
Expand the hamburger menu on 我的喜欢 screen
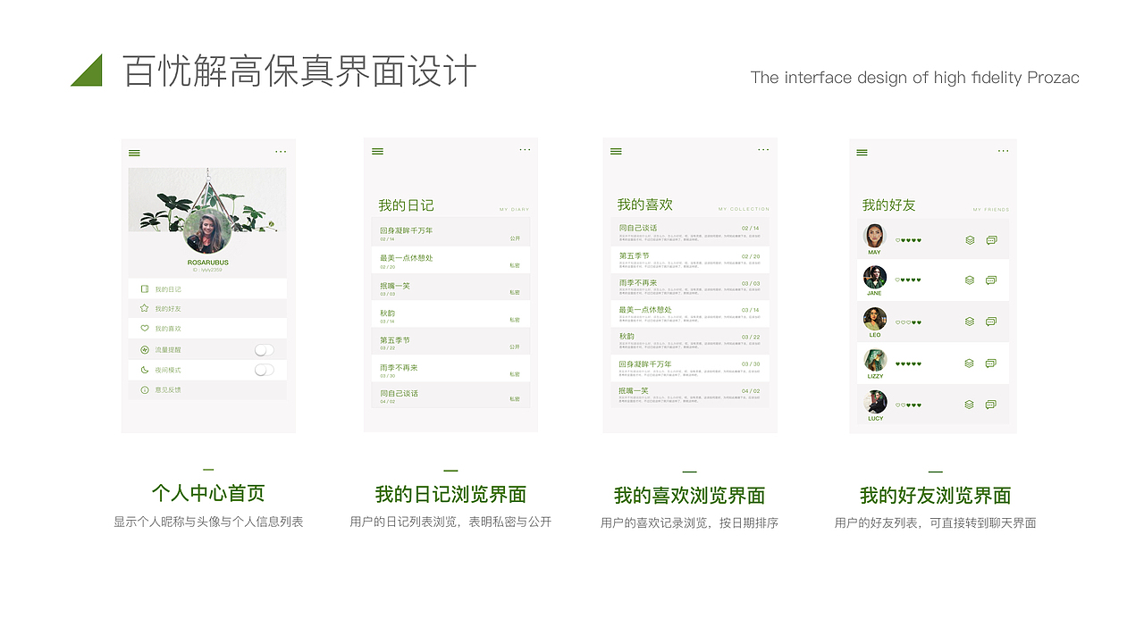click(616, 151)
